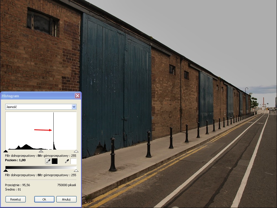Click the black input level triangle under histogram
Viewport: 277px width, 208px height.
tap(6, 151)
